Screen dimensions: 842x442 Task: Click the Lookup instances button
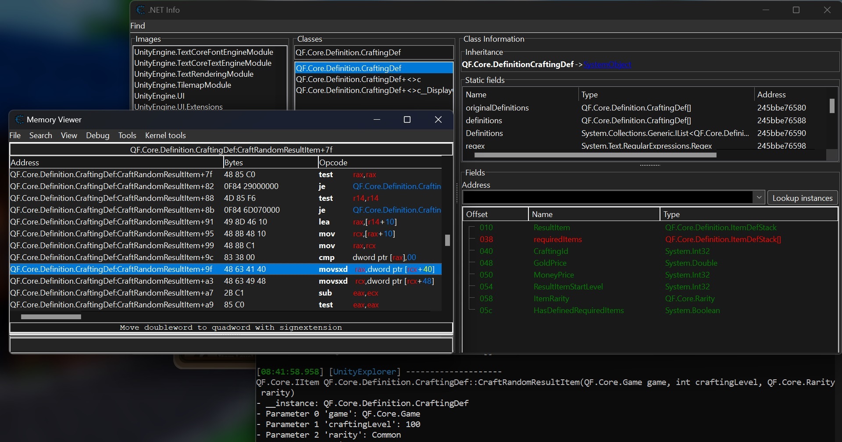click(803, 198)
